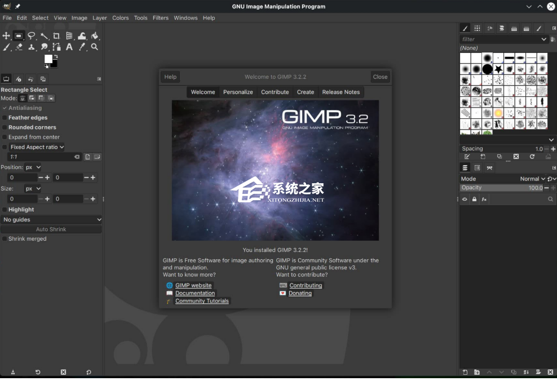Viewport: 557px width, 381px height.
Task: Open the Contributing link
Action: pyautogui.click(x=306, y=285)
